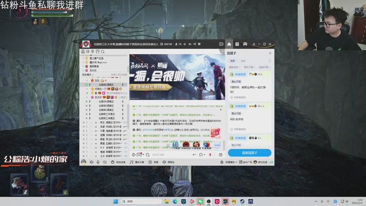Click the search magnifier icon above channel tree
Screen dimensions: 366x206
coord(102,52)
